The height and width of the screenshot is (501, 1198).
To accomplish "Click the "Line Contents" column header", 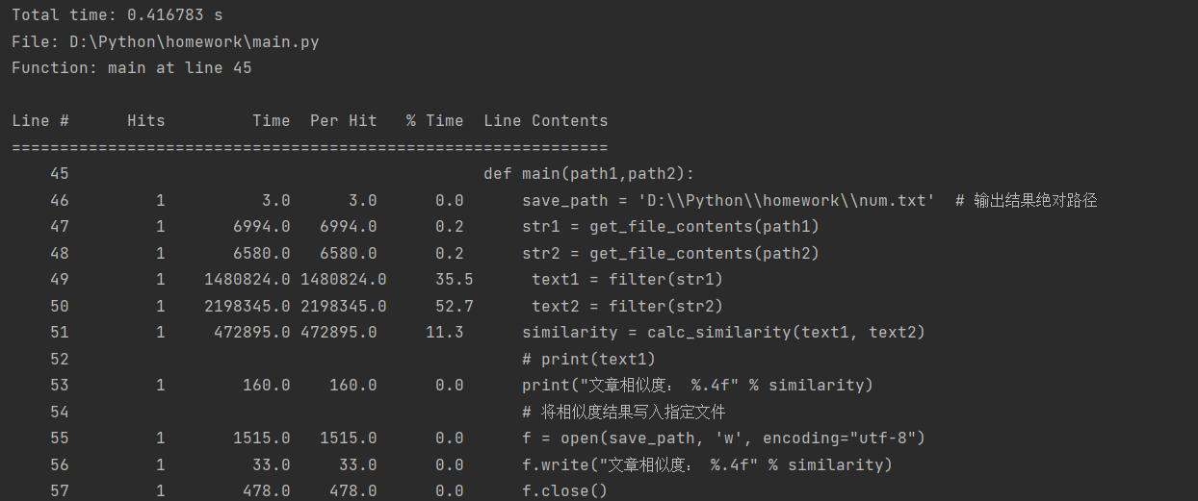I will click(545, 121).
